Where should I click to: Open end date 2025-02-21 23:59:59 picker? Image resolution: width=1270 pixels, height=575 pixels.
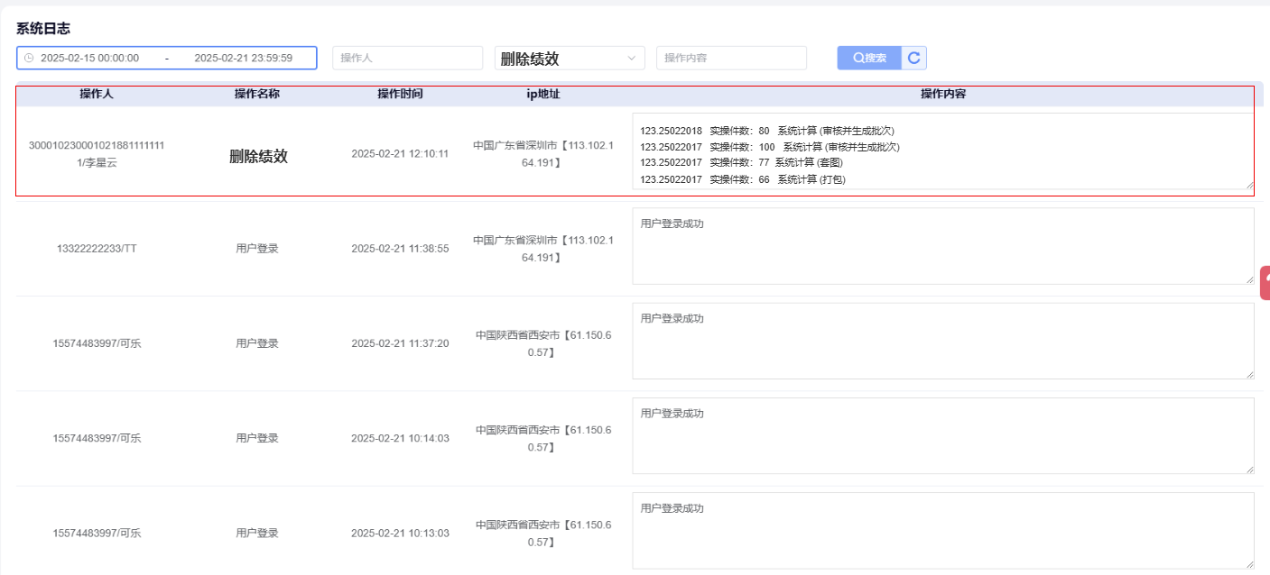243,58
